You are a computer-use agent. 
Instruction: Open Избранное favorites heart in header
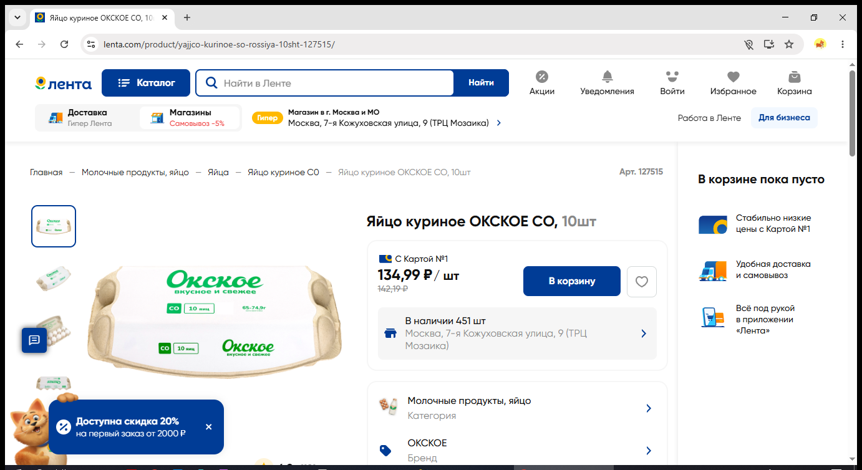pos(733,83)
